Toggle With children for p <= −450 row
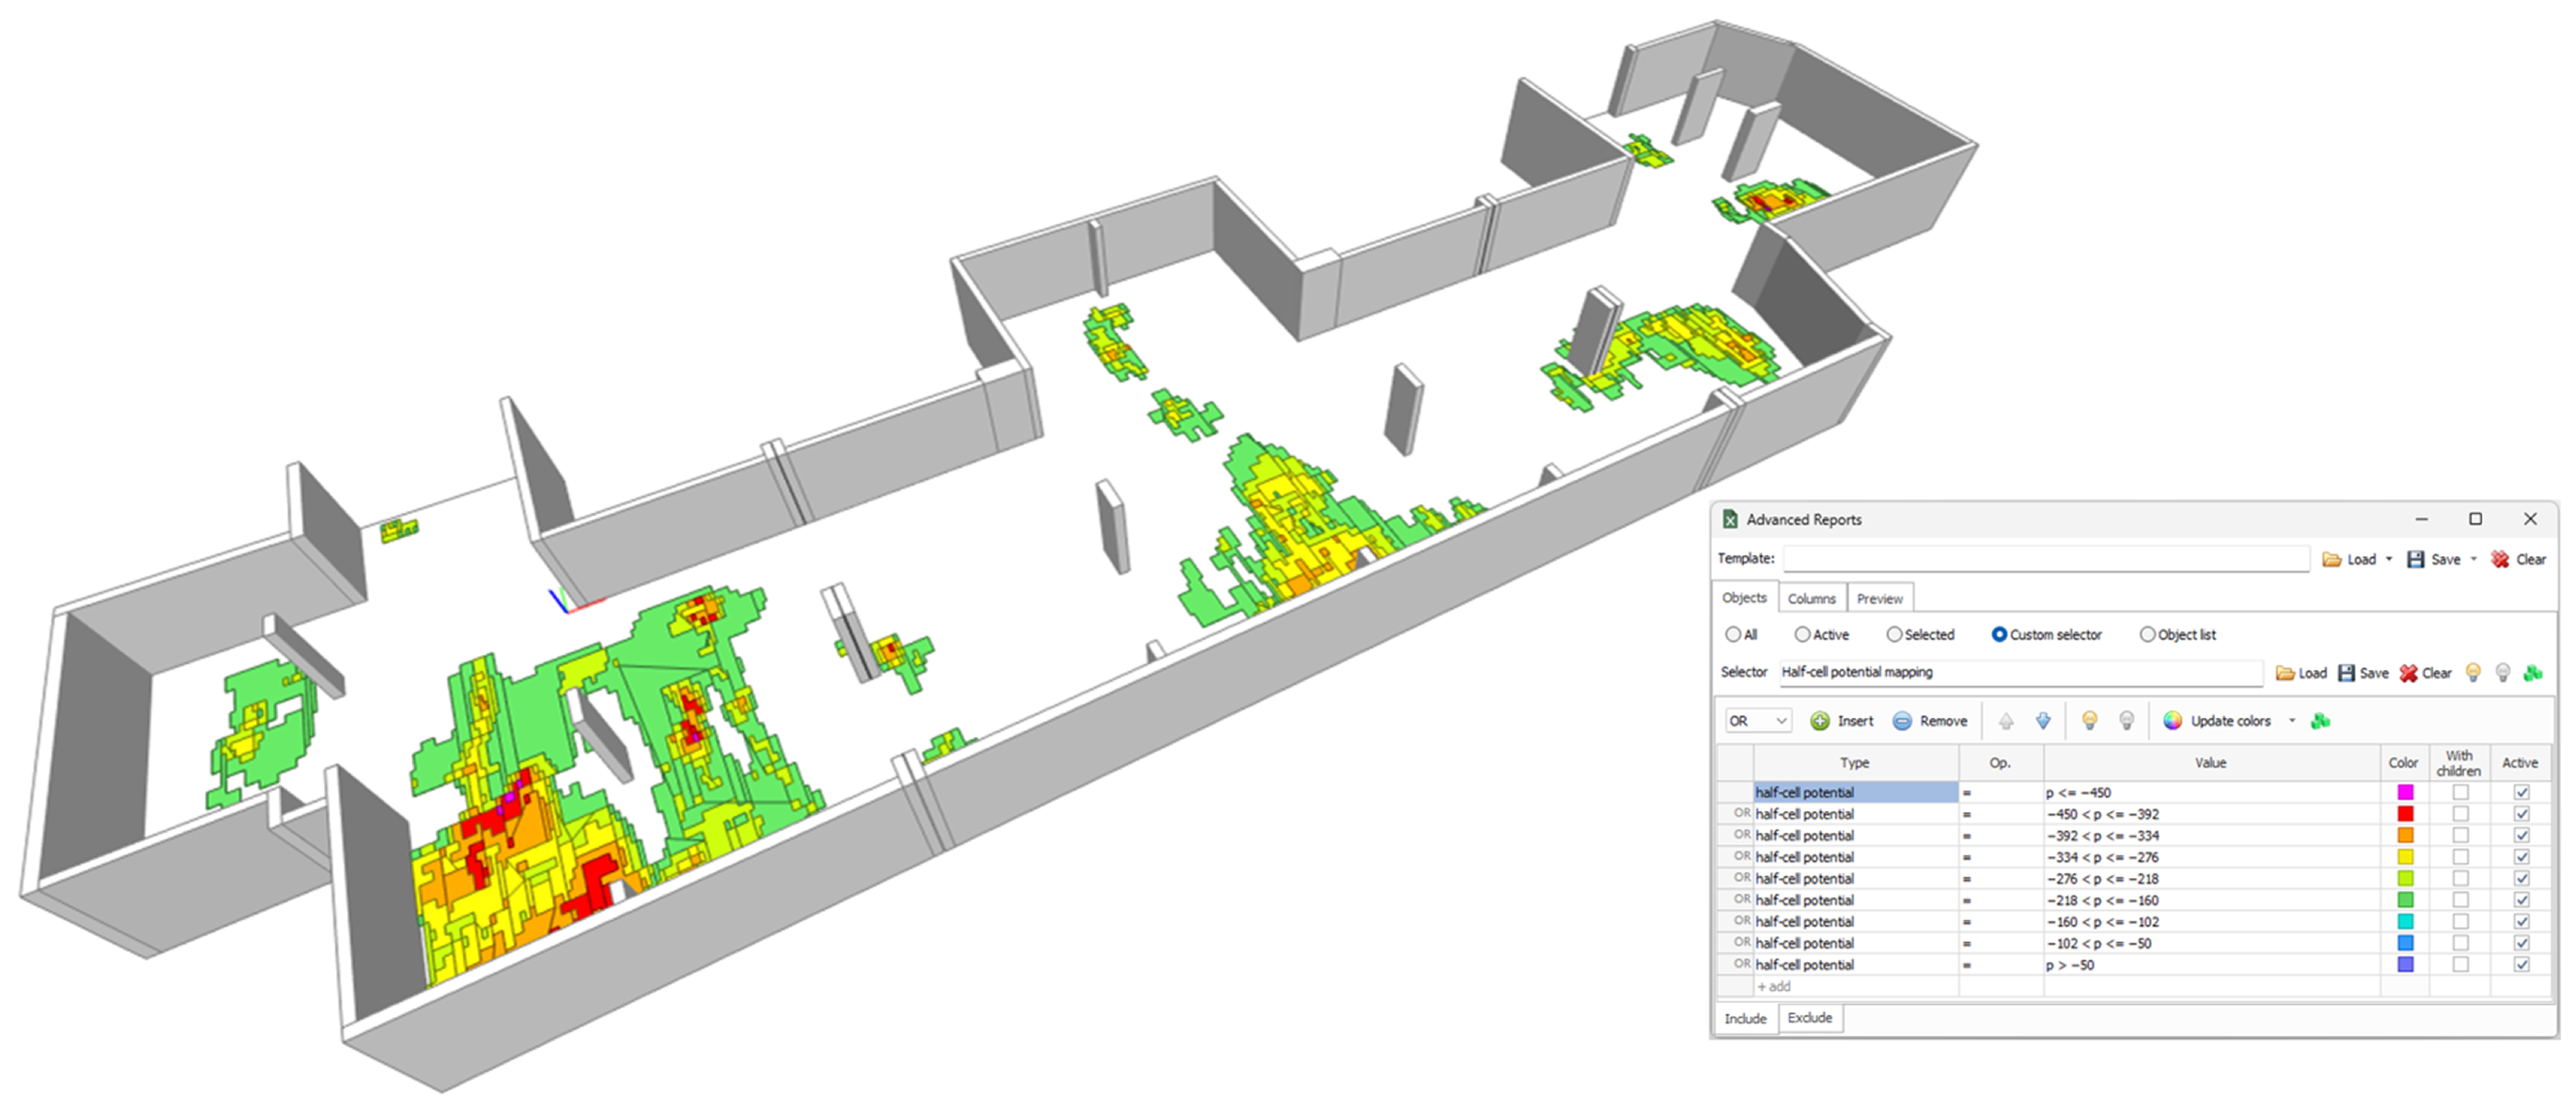Image resolution: width=2576 pixels, height=1107 pixels. click(x=2460, y=792)
